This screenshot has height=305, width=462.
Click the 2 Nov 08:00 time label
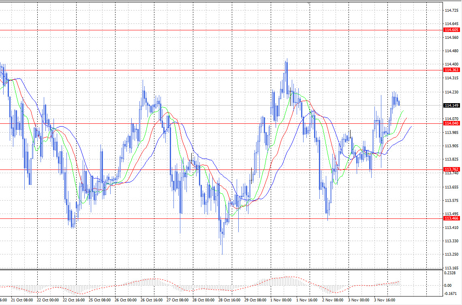point(333,300)
